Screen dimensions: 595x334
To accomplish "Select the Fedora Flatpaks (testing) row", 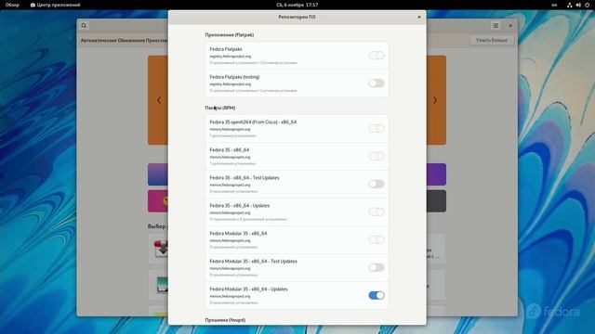I will coord(297,83).
